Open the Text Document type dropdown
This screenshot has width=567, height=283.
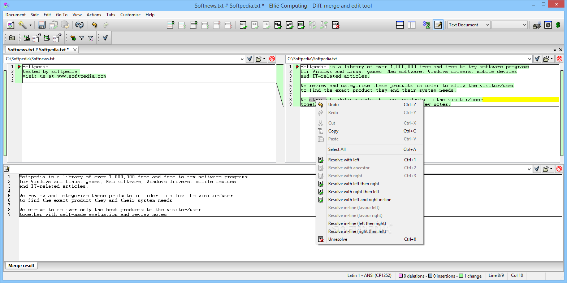469,25
